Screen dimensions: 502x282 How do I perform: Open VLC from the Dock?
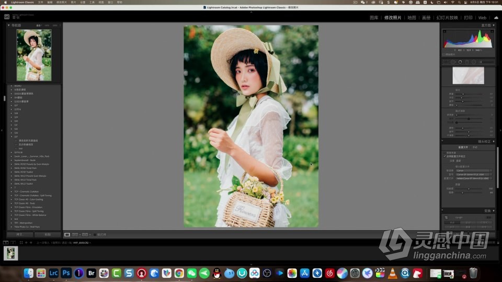click(x=393, y=273)
